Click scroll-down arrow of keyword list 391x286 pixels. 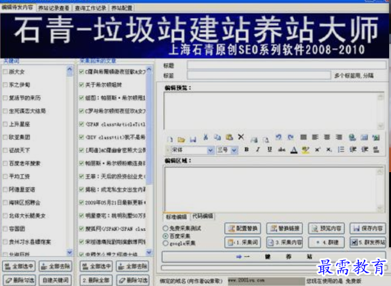pos(69,252)
